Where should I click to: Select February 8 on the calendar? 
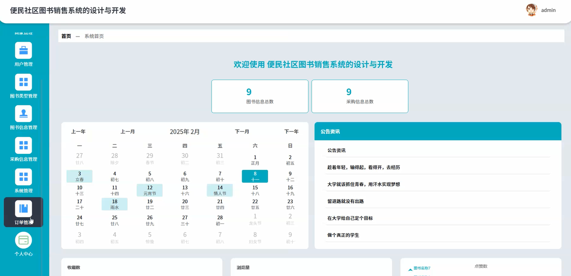pos(255,176)
